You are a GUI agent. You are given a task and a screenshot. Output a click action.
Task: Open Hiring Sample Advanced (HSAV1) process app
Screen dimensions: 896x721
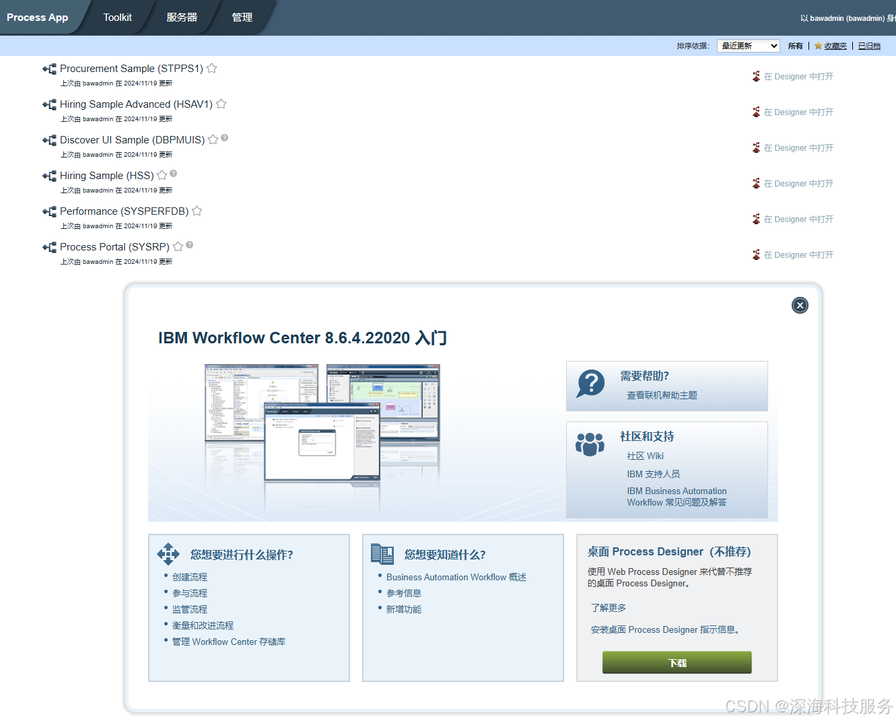pyautogui.click(x=136, y=104)
